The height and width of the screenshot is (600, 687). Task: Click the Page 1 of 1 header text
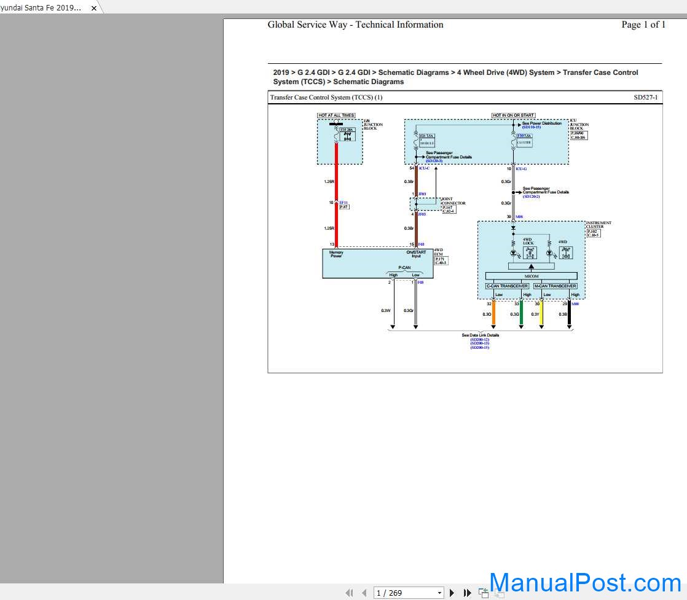coord(643,25)
